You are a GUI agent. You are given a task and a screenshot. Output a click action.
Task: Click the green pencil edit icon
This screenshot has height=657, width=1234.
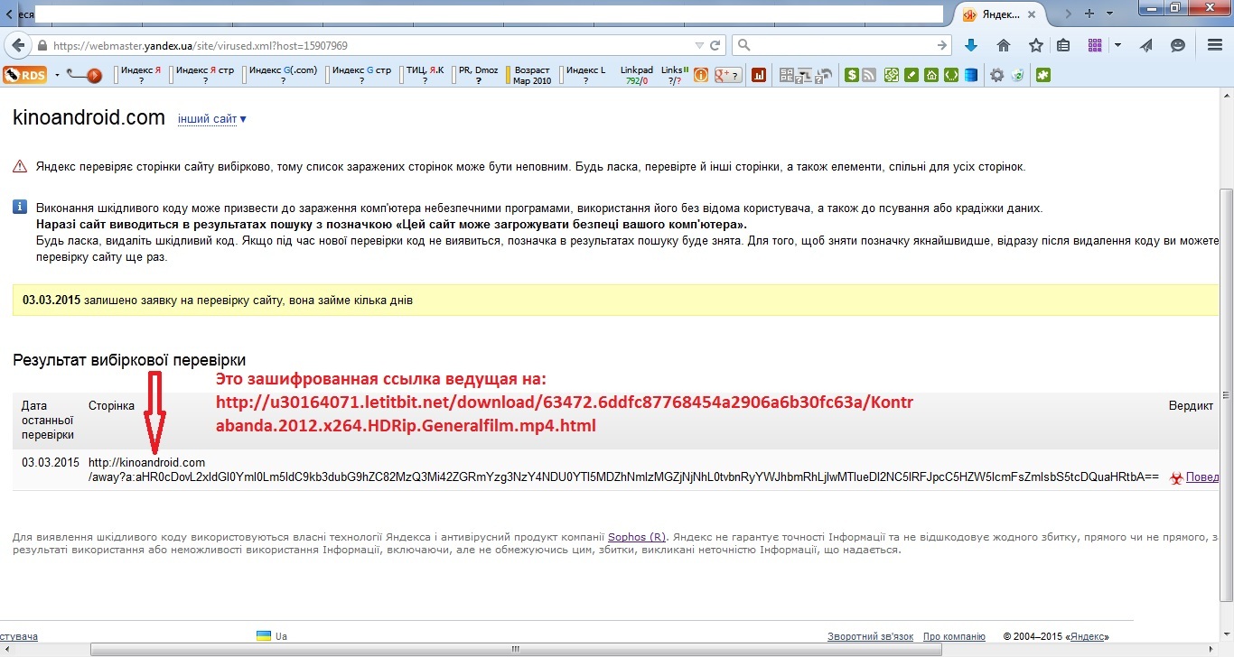(x=911, y=76)
